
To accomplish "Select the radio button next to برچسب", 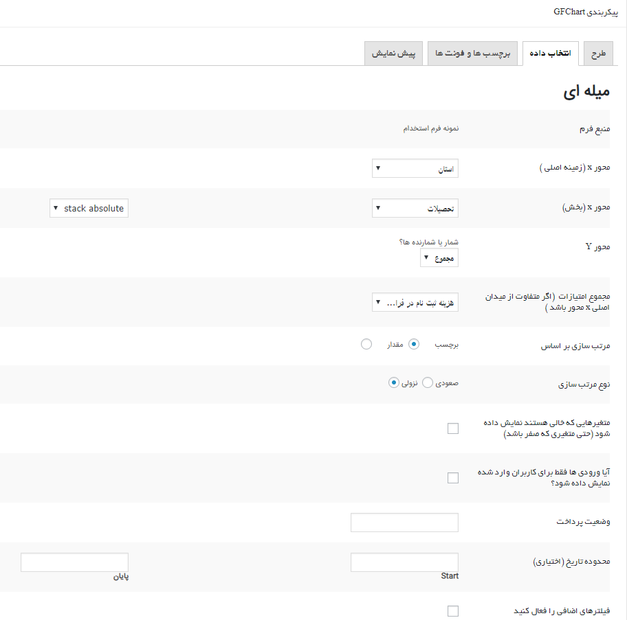I will pyautogui.click(x=414, y=344).
